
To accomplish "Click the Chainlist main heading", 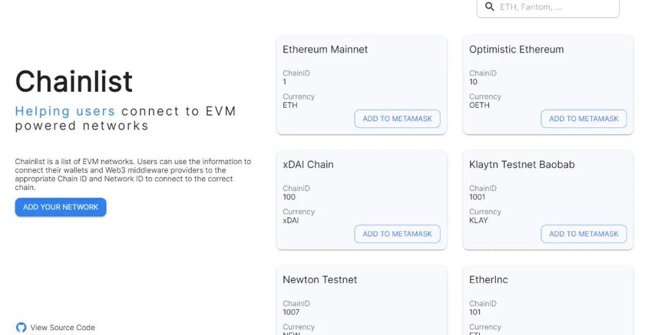I will (x=74, y=81).
